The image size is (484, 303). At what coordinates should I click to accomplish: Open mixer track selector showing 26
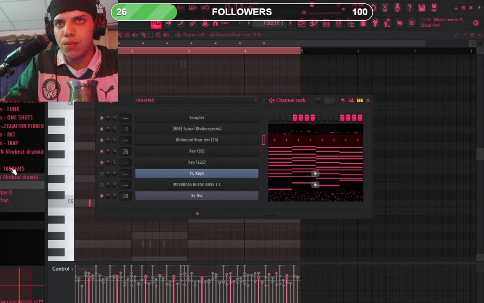pos(126,151)
